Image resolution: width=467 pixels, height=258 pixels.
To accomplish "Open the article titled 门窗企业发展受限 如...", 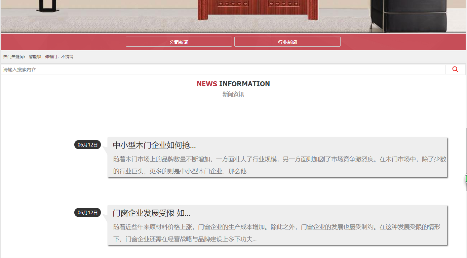I will pos(151,213).
